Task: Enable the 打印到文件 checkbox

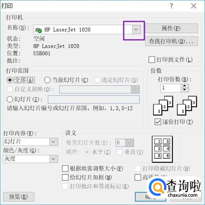Action: (152, 60)
